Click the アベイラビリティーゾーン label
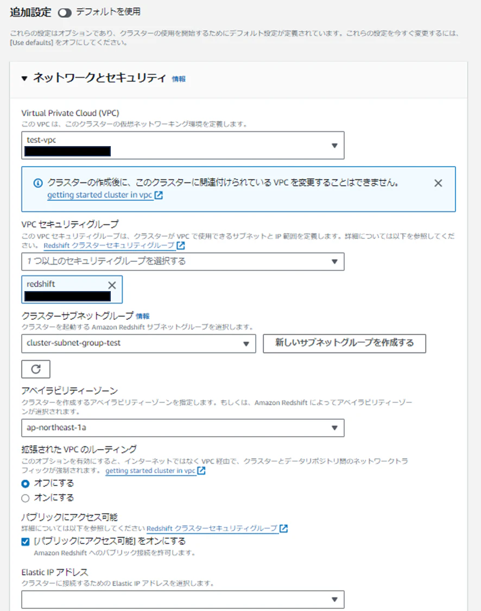The width and height of the screenshot is (481, 611). (69, 390)
